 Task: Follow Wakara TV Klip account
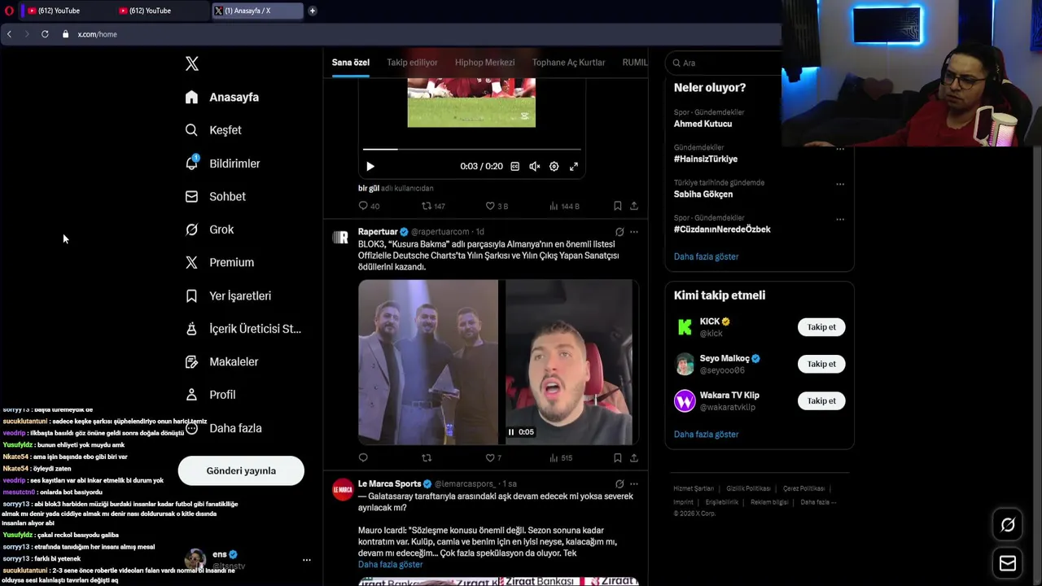tap(821, 400)
